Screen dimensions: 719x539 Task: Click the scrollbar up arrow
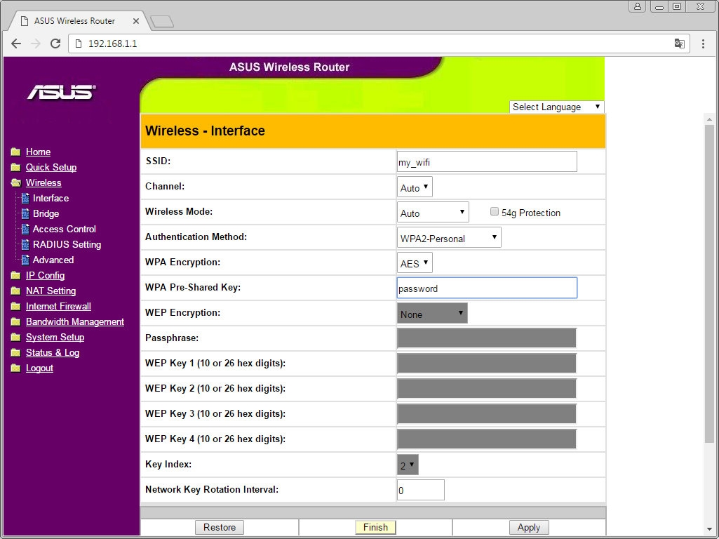point(709,119)
